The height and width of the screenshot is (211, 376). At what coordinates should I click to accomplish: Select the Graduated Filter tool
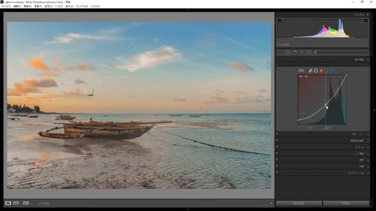[301, 52]
